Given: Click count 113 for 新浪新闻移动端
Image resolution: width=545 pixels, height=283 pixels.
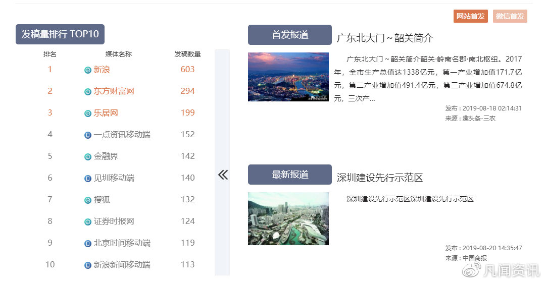Looking at the screenshot, I should click(188, 265).
